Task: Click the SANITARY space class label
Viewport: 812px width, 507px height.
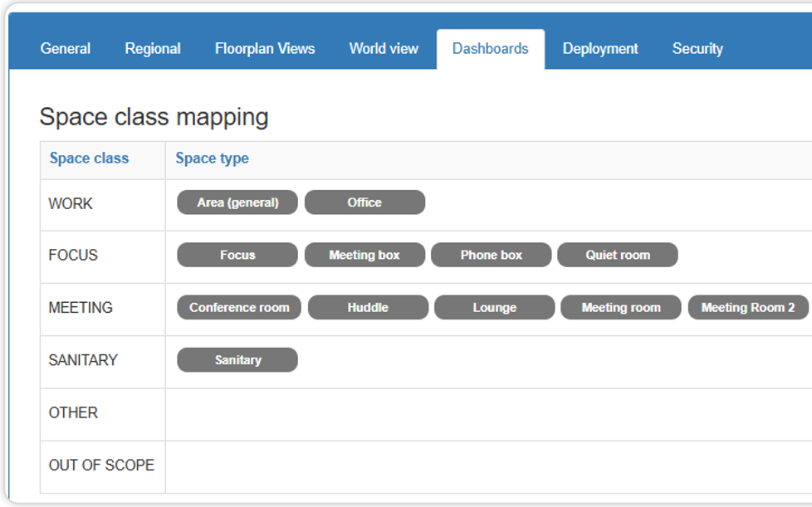Action: (x=83, y=360)
